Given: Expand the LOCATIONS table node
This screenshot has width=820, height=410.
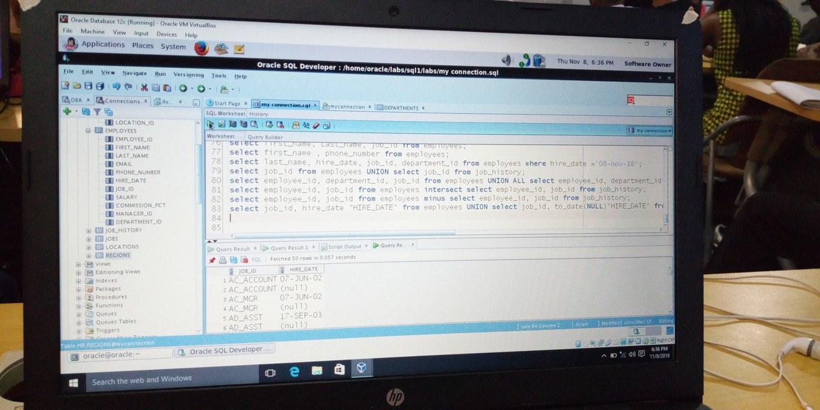Looking at the screenshot, I should 88,247.
